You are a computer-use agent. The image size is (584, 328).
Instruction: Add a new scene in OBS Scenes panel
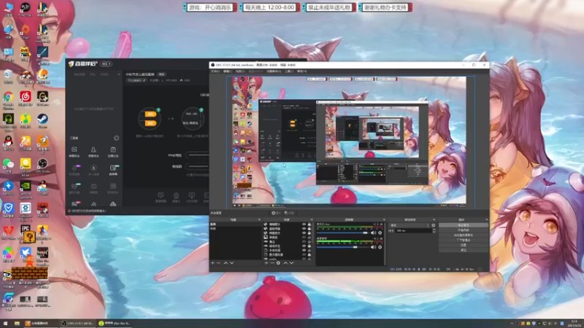coord(212,263)
